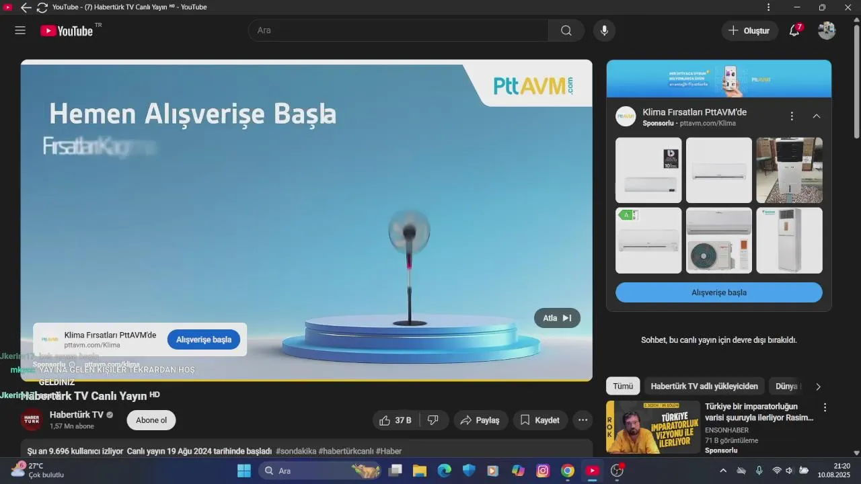
Task: Open the tower cooler photo product thumbnail
Action: point(789,170)
